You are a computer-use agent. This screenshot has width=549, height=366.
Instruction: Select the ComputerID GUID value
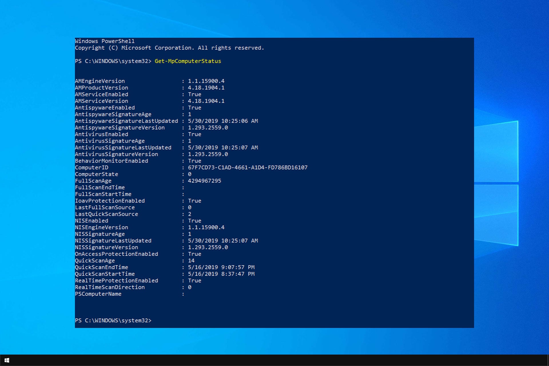point(248,167)
